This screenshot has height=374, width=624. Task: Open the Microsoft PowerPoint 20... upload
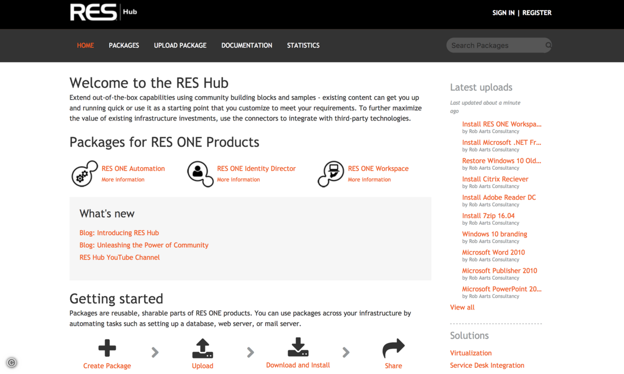pos(502,289)
